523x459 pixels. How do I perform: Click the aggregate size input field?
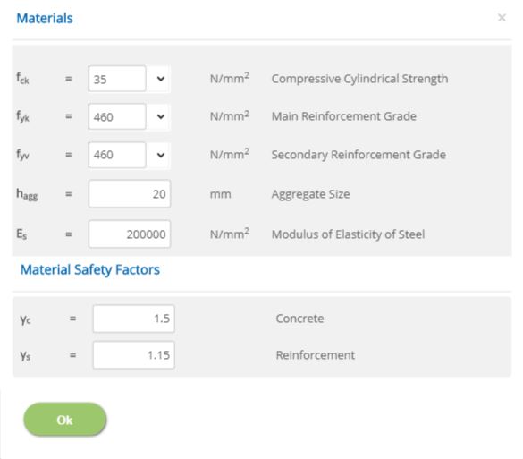coord(130,194)
